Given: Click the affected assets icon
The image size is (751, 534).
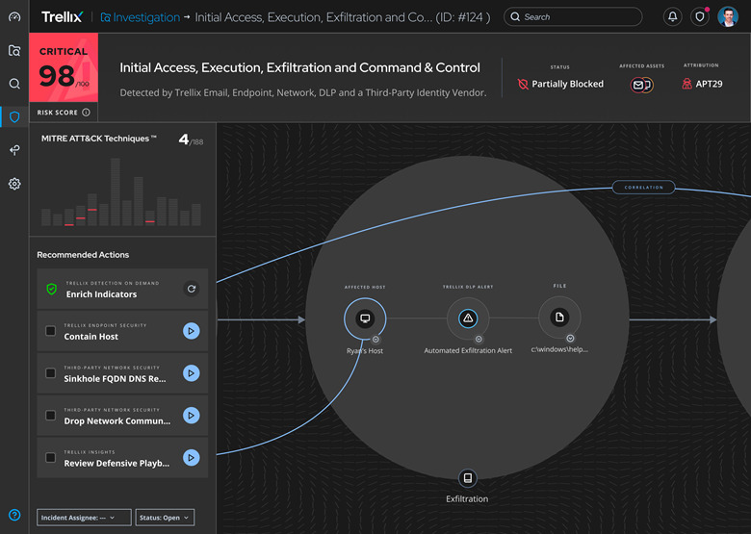Looking at the screenshot, I should tap(641, 86).
